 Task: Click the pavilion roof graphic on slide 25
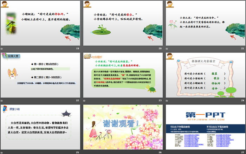[x=66, y=113]
